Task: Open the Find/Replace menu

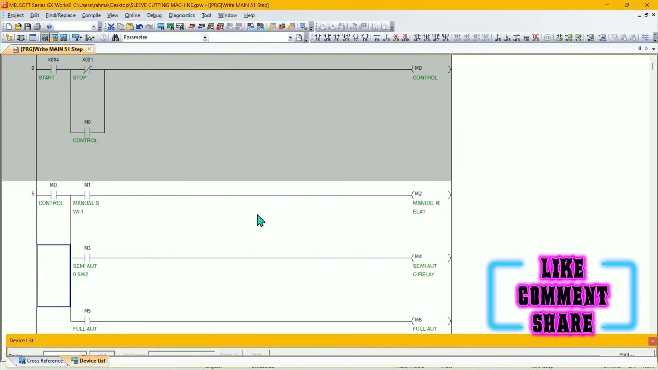Action: pos(60,15)
